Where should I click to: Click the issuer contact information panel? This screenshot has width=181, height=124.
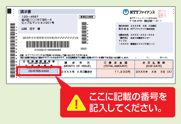tap(144, 38)
